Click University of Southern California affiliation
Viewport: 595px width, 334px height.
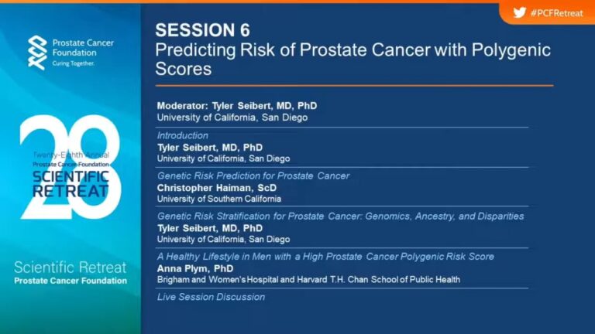(x=219, y=199)
